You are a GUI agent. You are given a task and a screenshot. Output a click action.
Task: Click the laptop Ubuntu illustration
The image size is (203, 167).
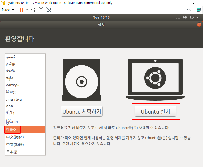pos(155,79)
